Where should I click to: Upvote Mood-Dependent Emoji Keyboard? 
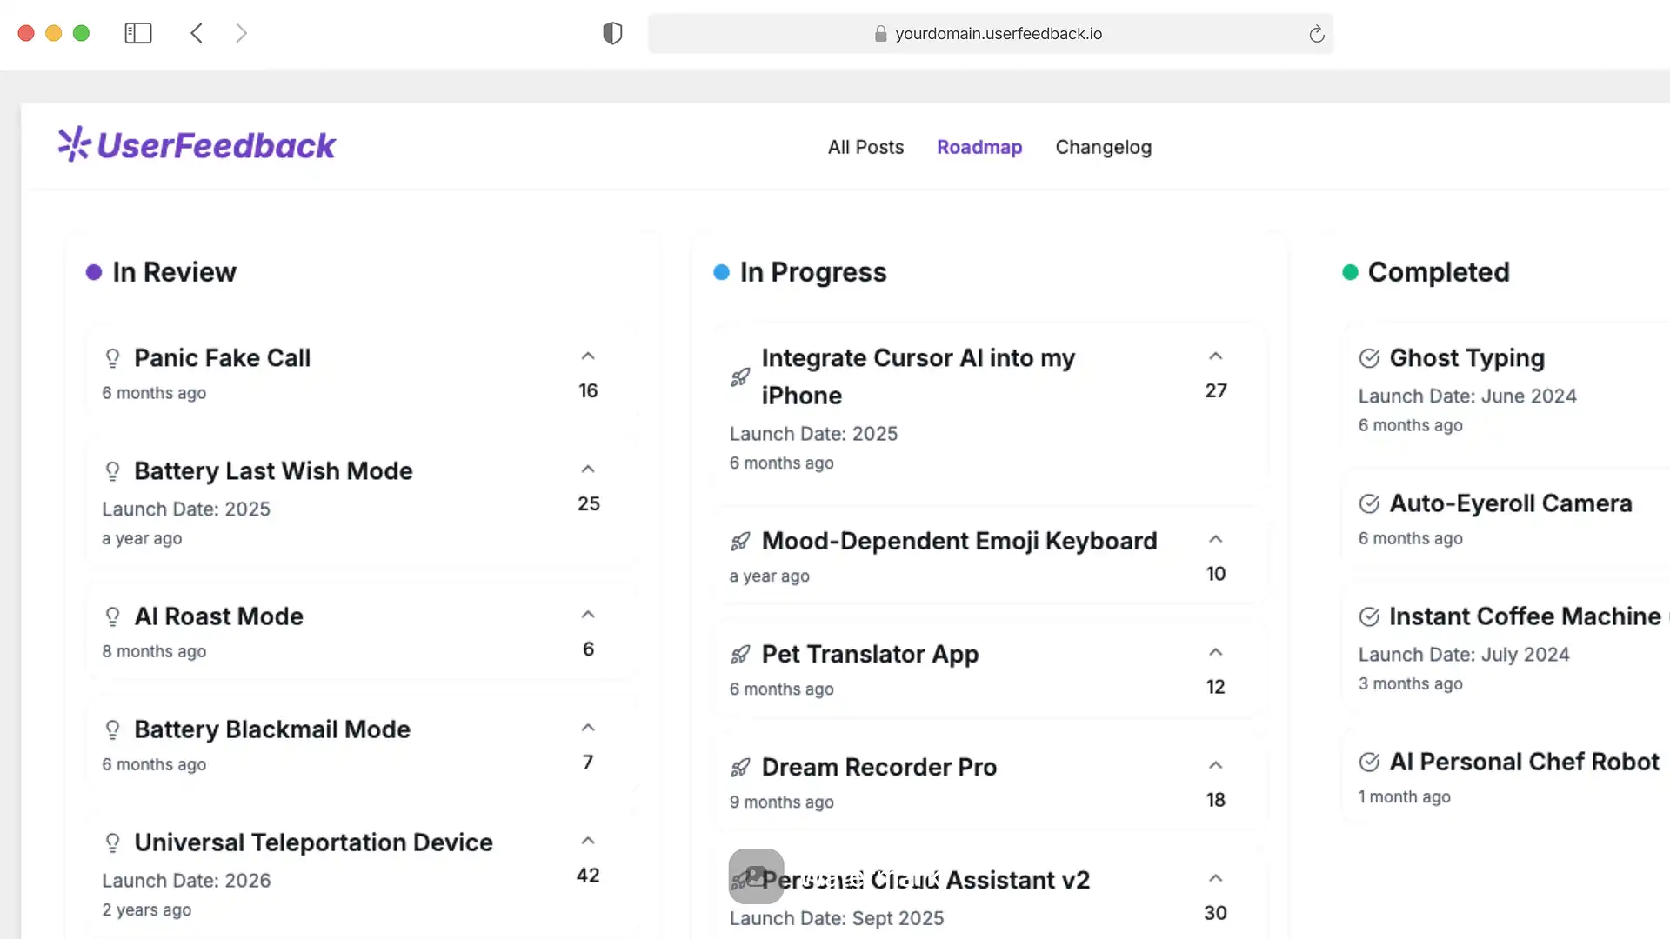click(x=1215, y=539)
